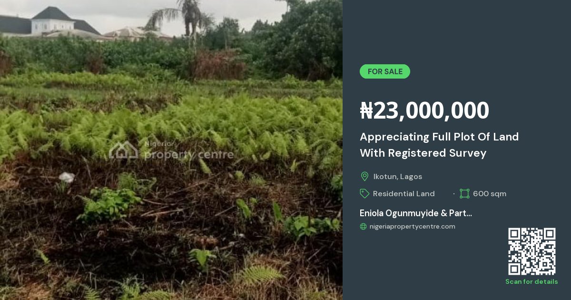Open the nigeriapropertycentre.com link
The image size is (571, 300).
412,227
